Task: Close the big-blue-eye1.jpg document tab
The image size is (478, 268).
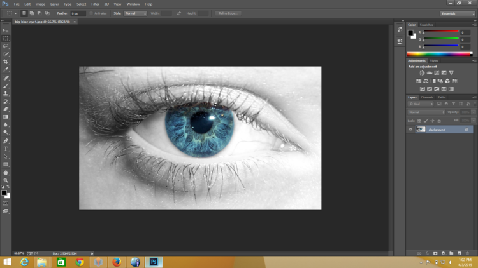Action: point(75,22)
